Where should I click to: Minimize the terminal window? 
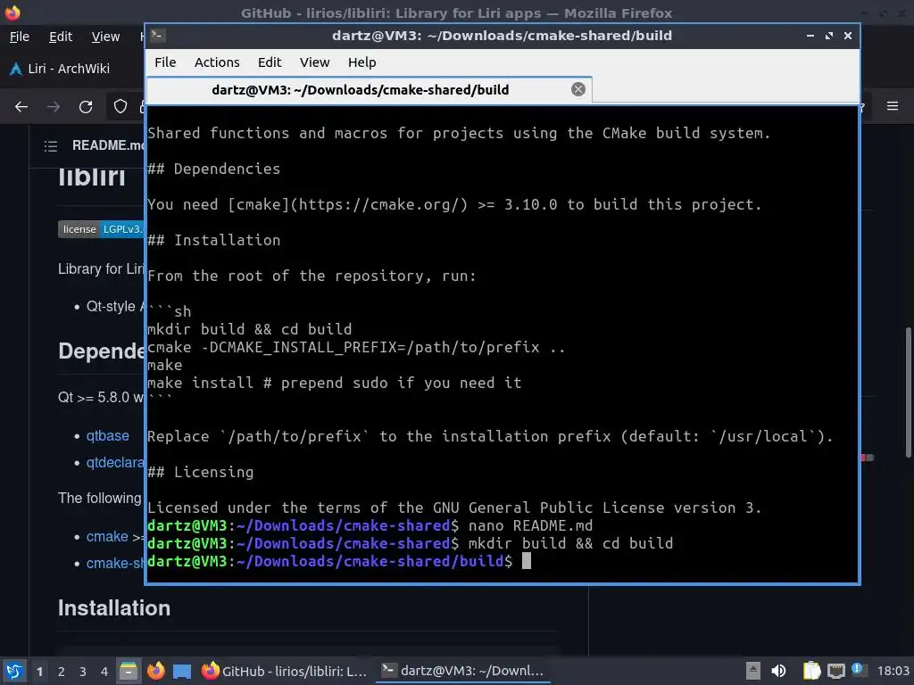(x=810, y=36)
